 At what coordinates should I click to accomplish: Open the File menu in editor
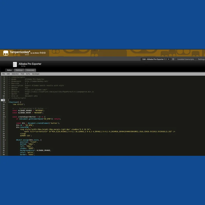[3, 74]
